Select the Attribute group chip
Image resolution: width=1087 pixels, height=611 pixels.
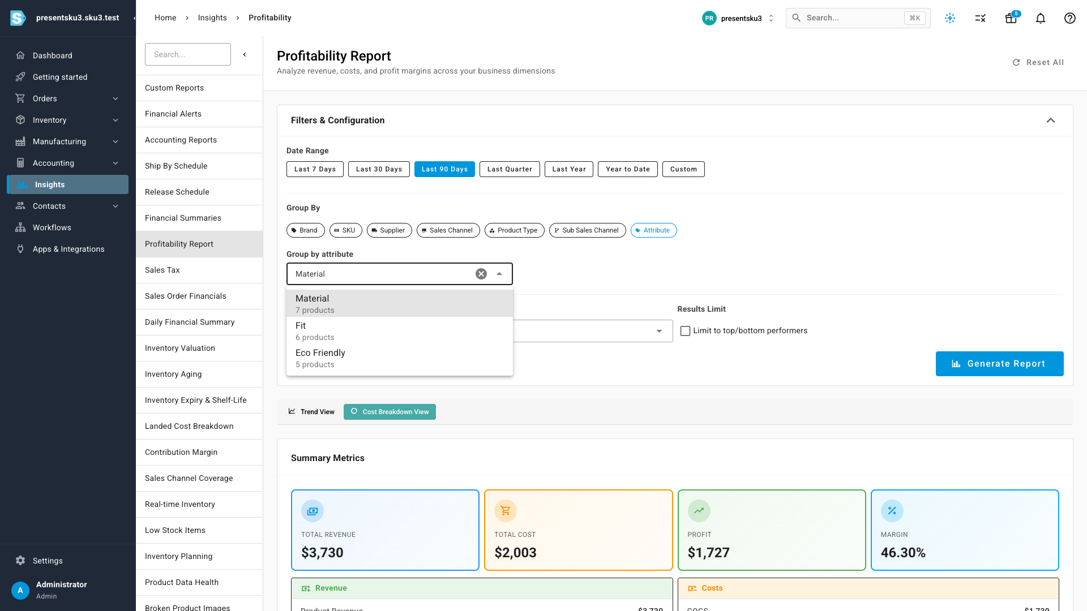[654, 230]
